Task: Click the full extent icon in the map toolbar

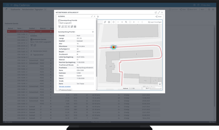Action: [x=130, y=22]
